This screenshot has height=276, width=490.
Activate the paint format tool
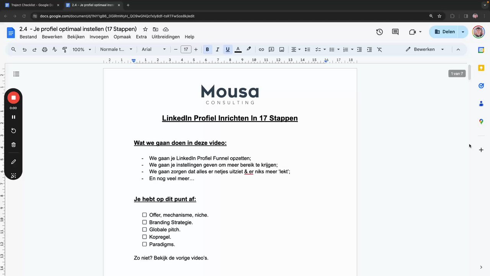tap(64, 49)
